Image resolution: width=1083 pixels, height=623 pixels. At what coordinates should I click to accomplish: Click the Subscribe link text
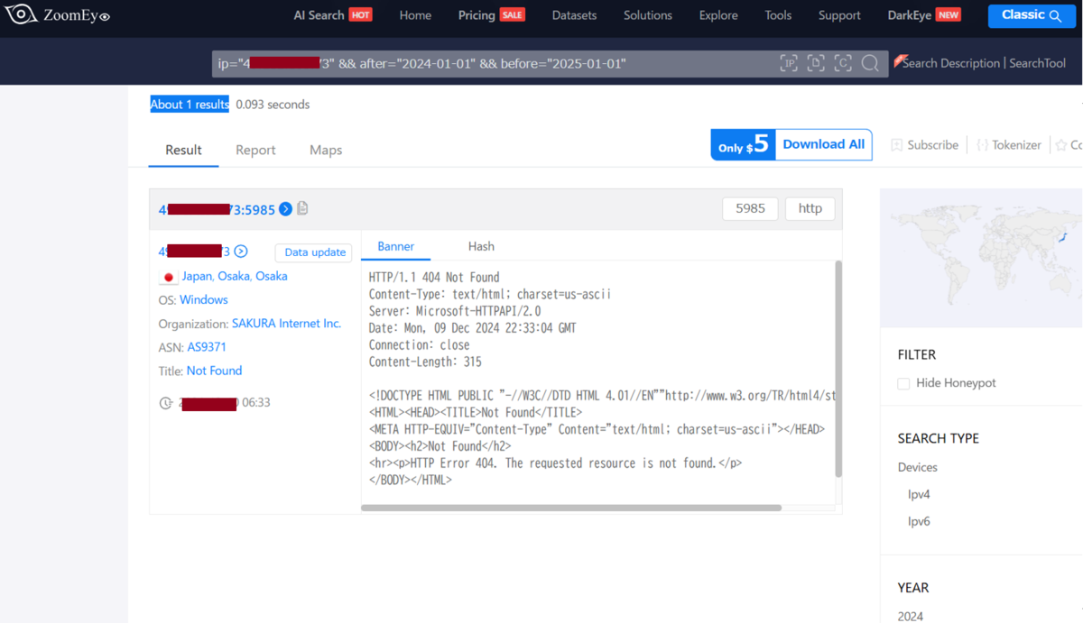click(932, 145)
